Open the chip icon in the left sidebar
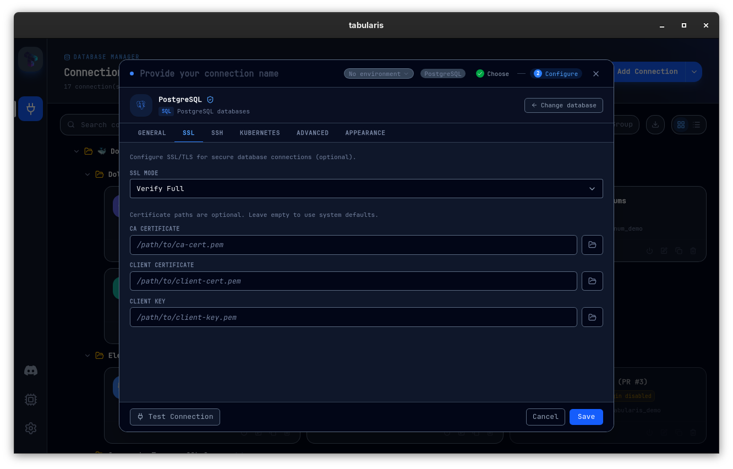 point(31,400)
